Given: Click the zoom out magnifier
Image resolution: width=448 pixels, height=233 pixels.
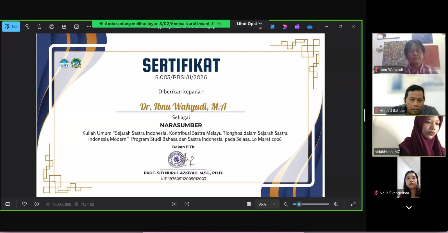Looking at the screenshot, I should tap(286, 204).
